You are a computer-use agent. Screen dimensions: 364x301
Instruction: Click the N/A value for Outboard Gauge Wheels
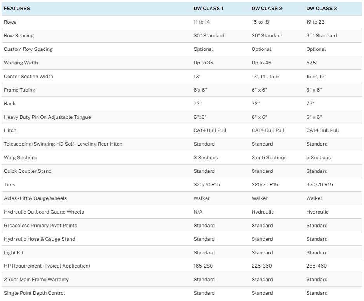[x=198, y=212]
